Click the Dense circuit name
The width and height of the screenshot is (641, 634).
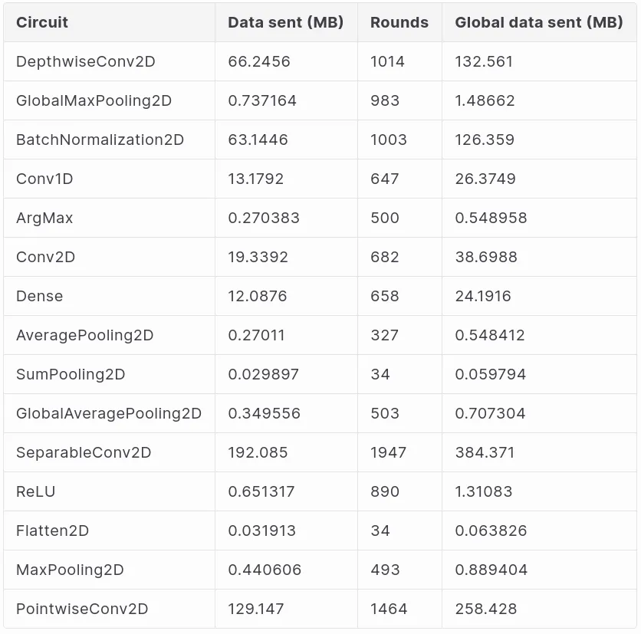point(40,297)
